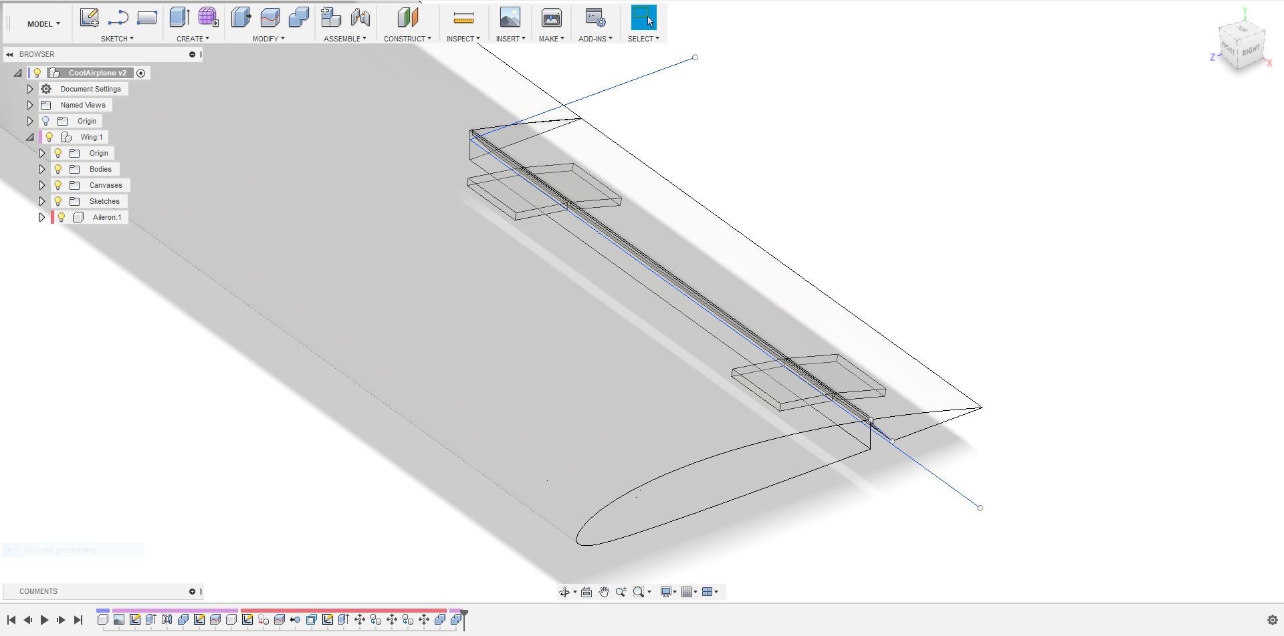Click the 3D Print make icon

tap(552, 17)
